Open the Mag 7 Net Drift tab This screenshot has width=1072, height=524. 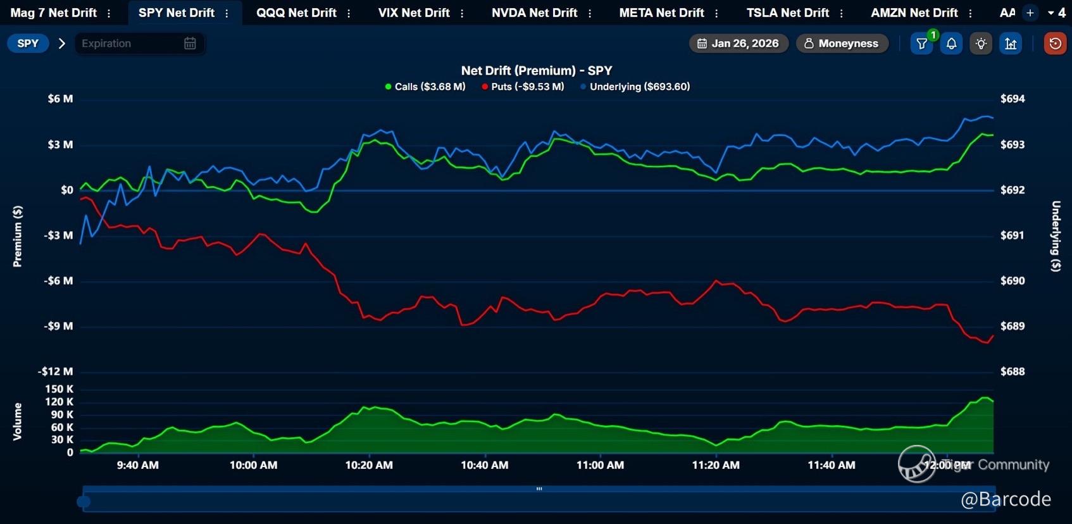pyautogui.click(x=53, y=13)
